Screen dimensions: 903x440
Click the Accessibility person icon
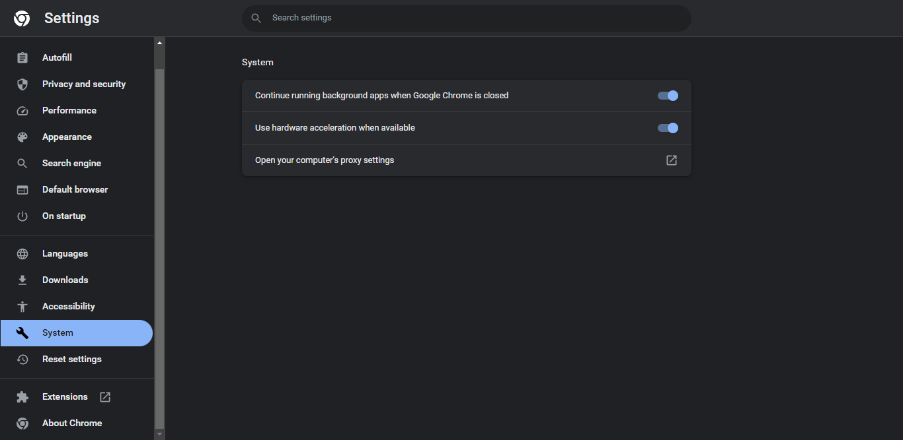[22, 307]
